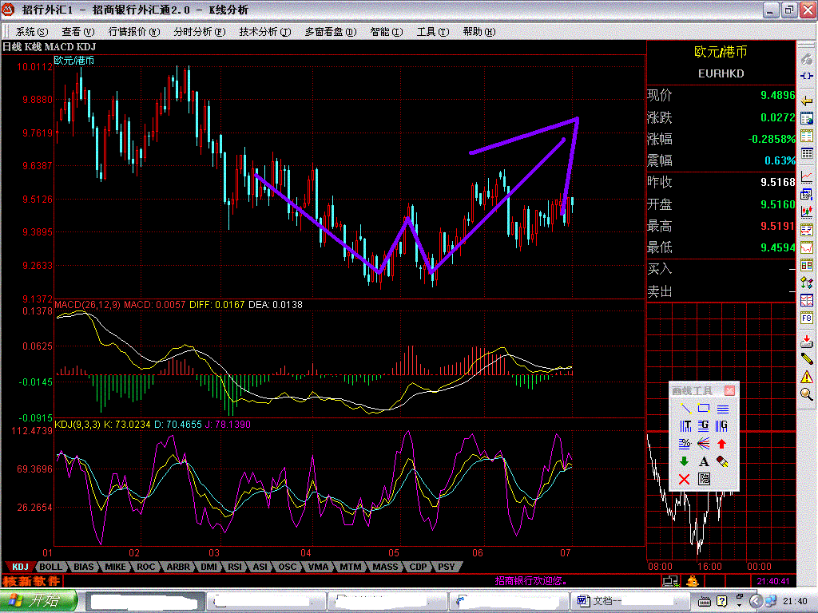Select the red up arrow marker

722,444
